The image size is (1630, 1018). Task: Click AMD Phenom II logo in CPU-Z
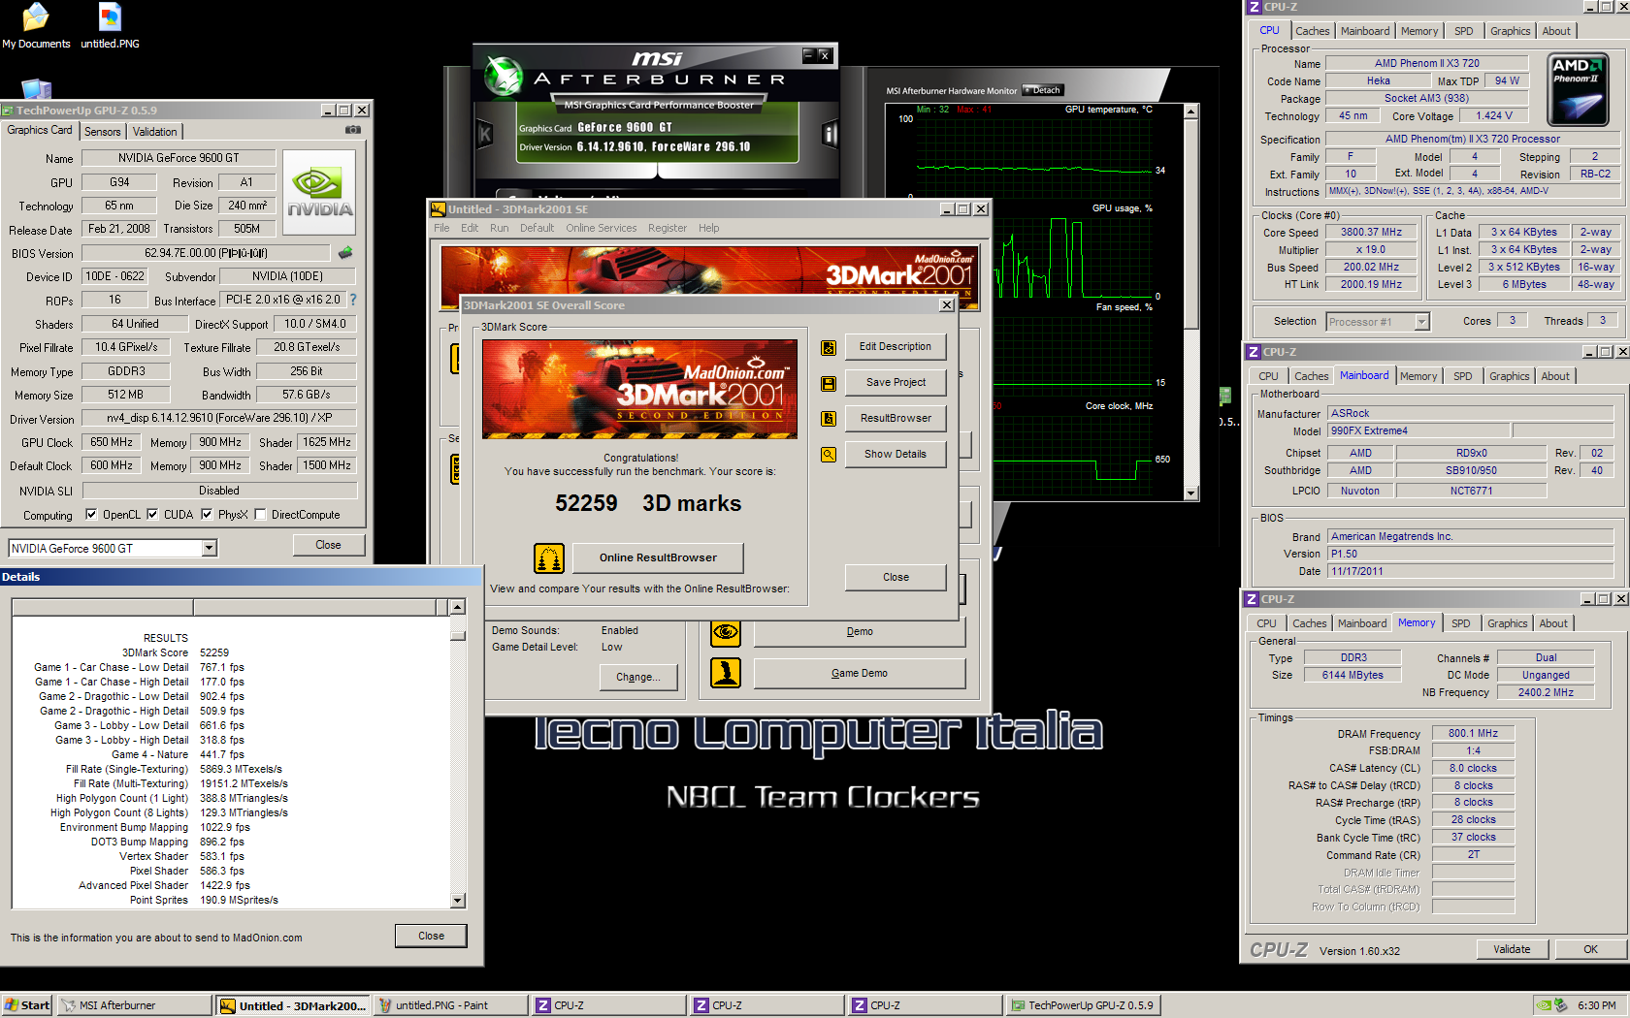pyautogui.click(x=1578, y=89)
